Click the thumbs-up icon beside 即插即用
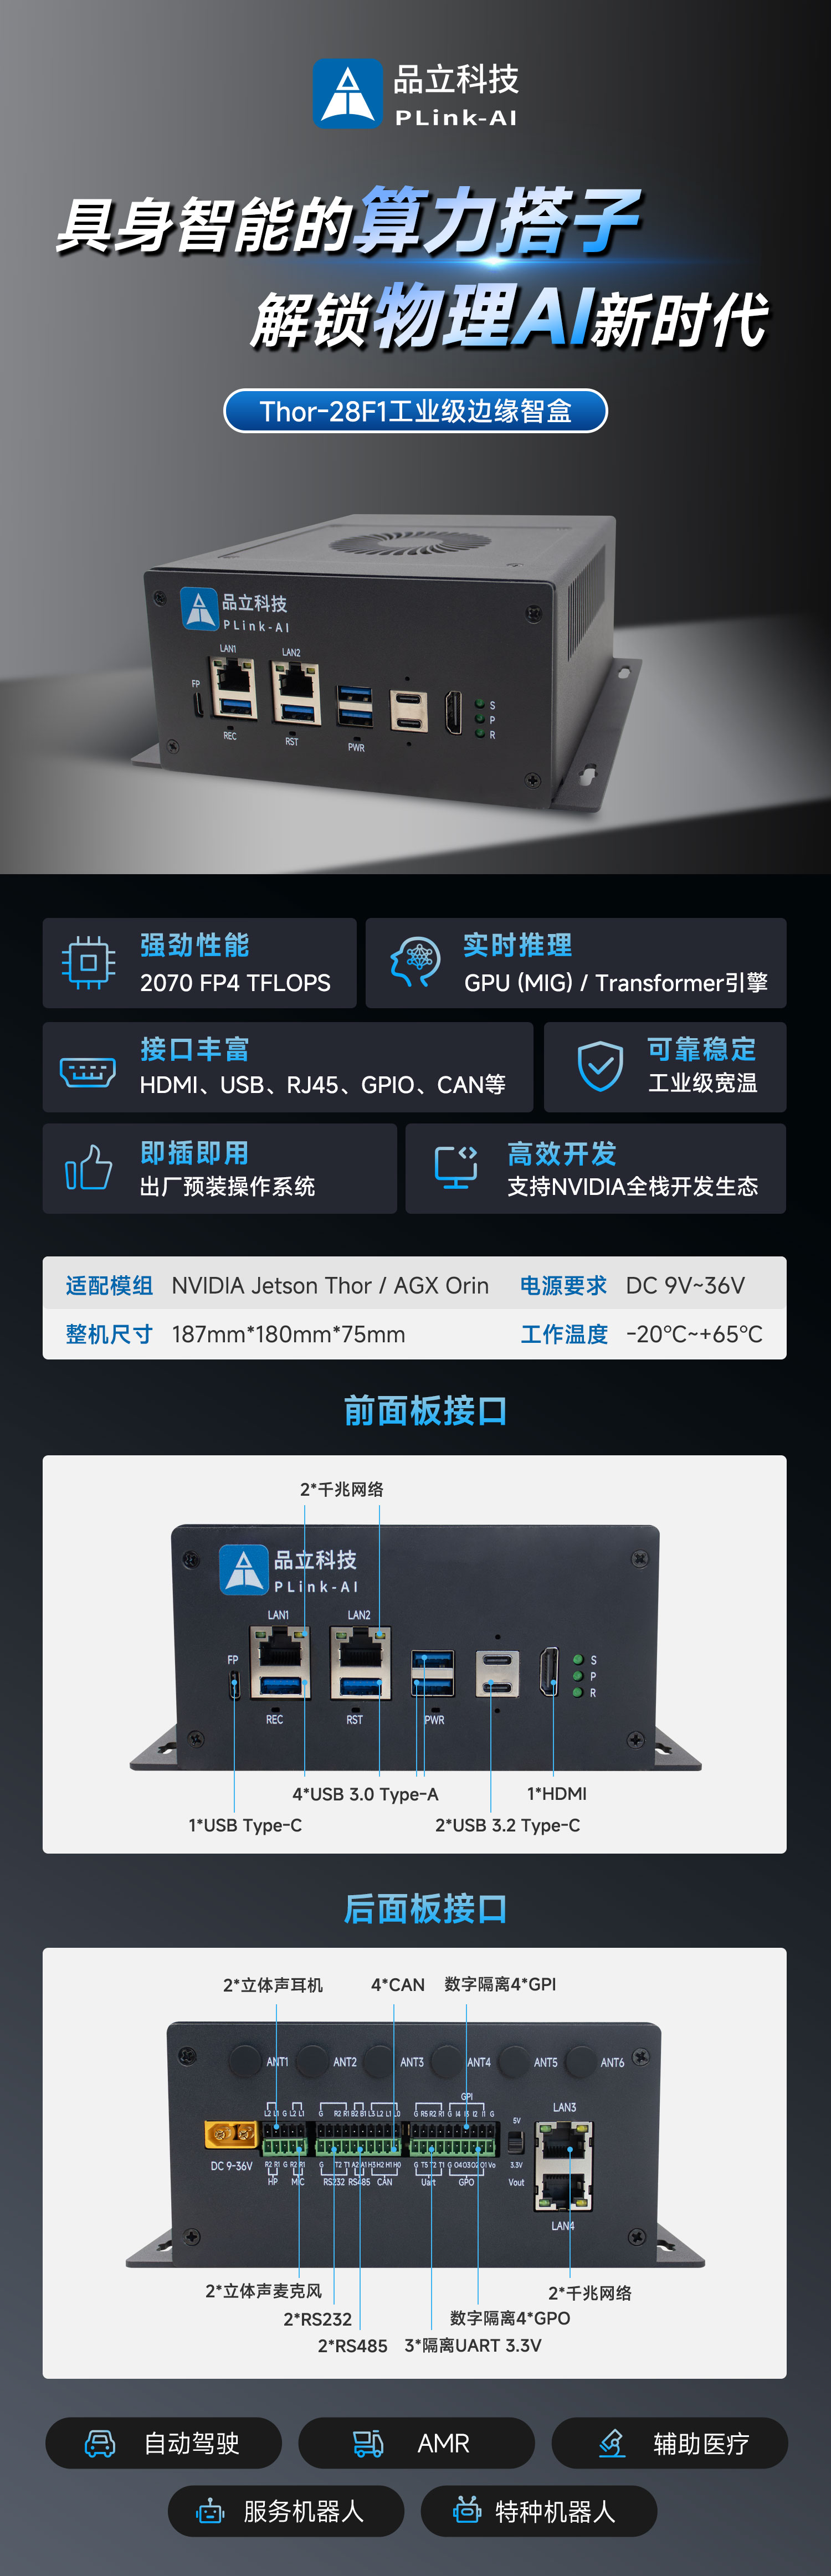 pyautogui.click(x=88, y=1167)
